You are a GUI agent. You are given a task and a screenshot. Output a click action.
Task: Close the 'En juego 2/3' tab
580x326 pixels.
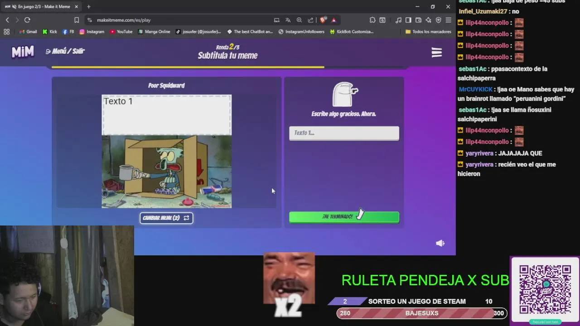[76, 7]
